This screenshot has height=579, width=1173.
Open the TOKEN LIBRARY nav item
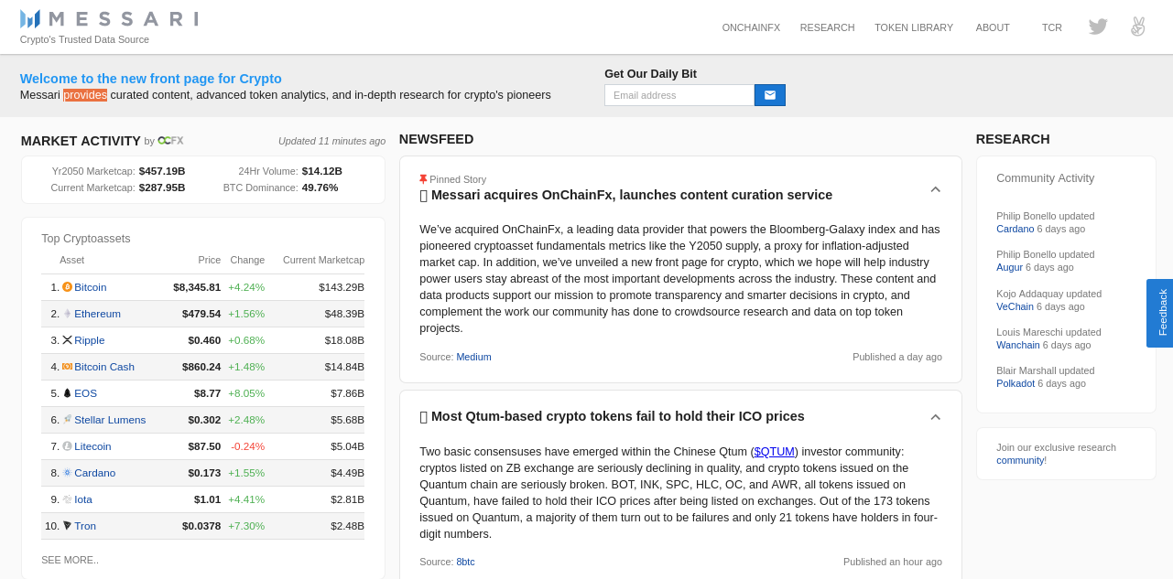(x=913, y=27)
